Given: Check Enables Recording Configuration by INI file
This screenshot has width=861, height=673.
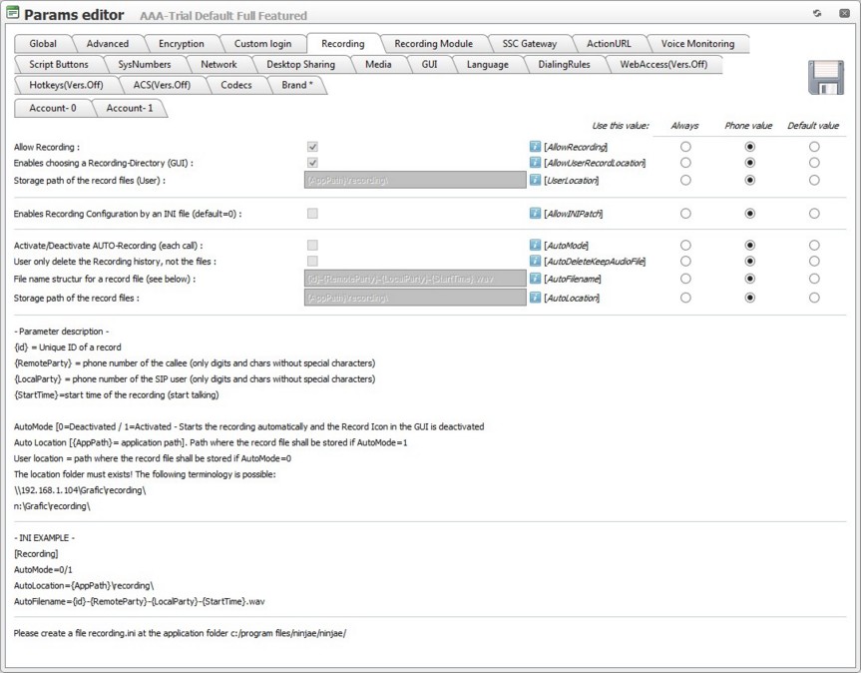Looking at the screenshot, I should [x=313, y=214].
